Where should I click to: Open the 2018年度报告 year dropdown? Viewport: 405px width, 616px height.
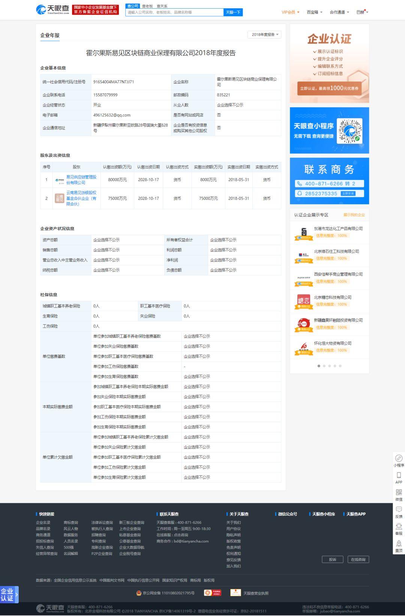[264, 35]
